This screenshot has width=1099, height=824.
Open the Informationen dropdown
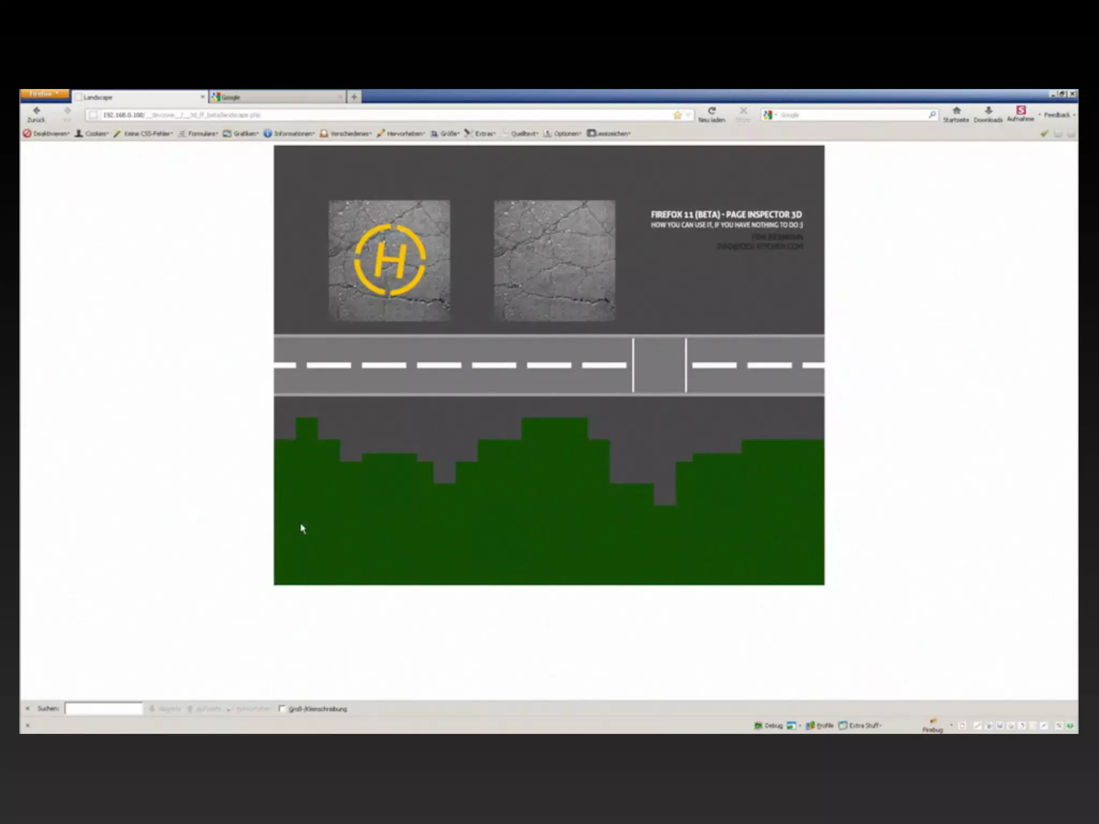[x=289, y=134]
